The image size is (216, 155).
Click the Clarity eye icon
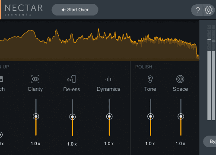pos(35,79)
